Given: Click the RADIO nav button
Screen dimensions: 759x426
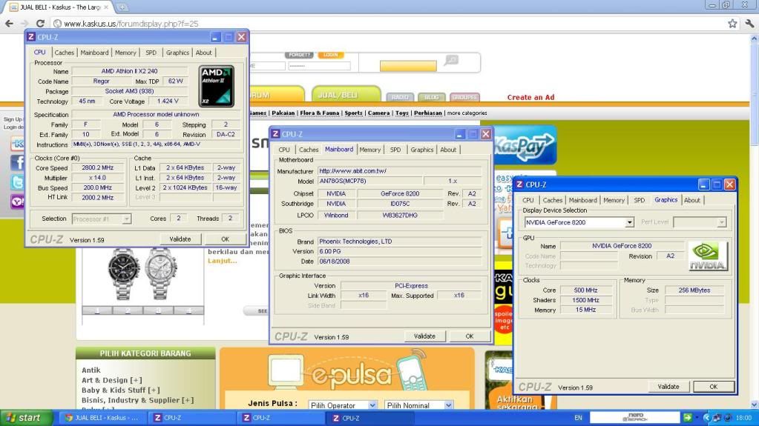Looking at the screenshot, I should 400,97.
